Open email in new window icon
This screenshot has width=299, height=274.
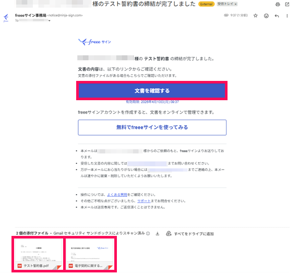[287, 4]
